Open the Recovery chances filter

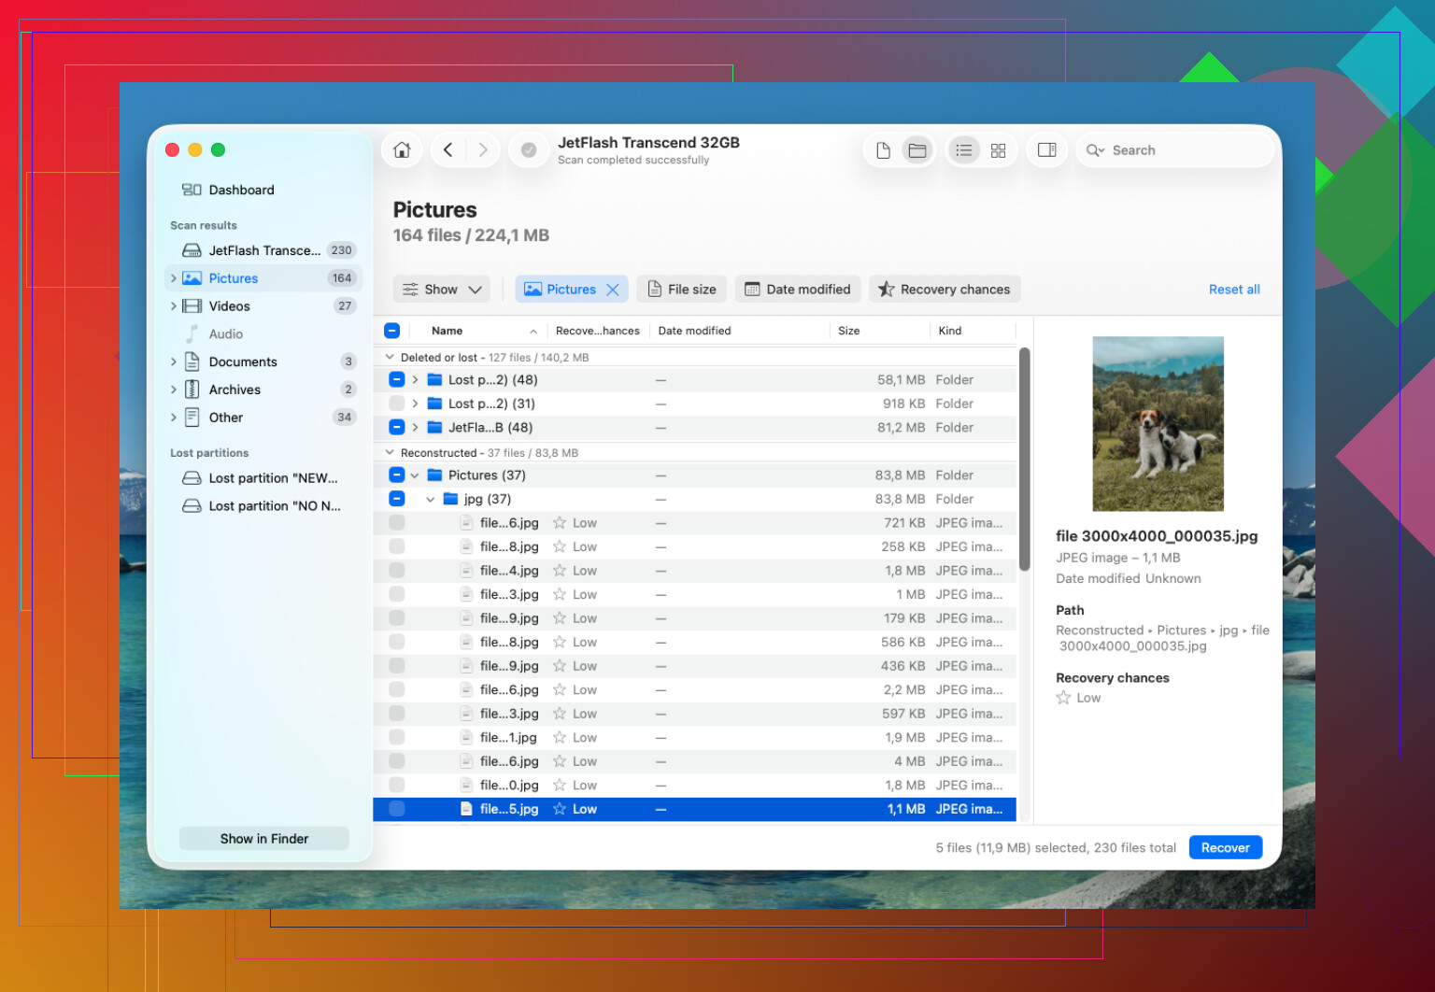945,290
